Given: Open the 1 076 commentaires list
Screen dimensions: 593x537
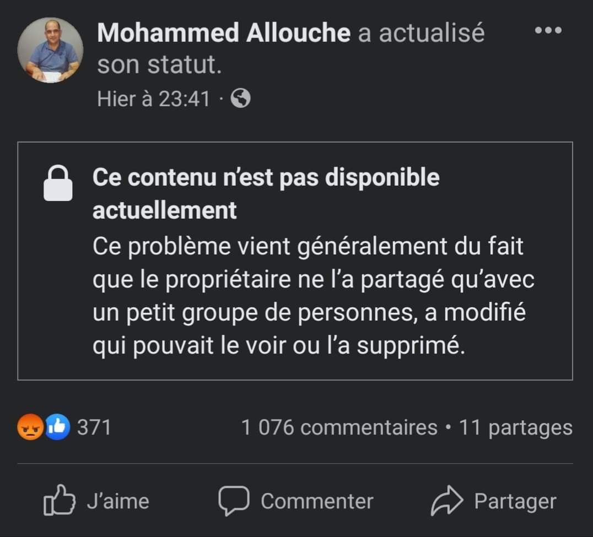Looking at the screenshot, I should point(339,427).
